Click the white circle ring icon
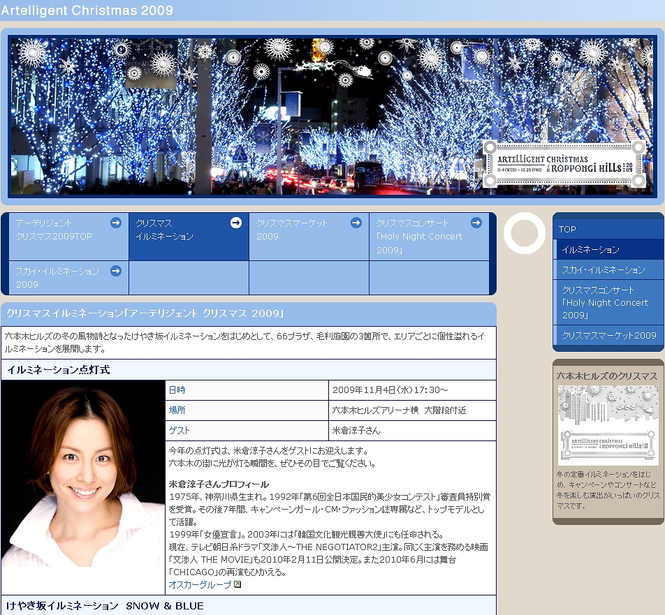The width and height of the screenshot is (665, 615). coord(524,234)
